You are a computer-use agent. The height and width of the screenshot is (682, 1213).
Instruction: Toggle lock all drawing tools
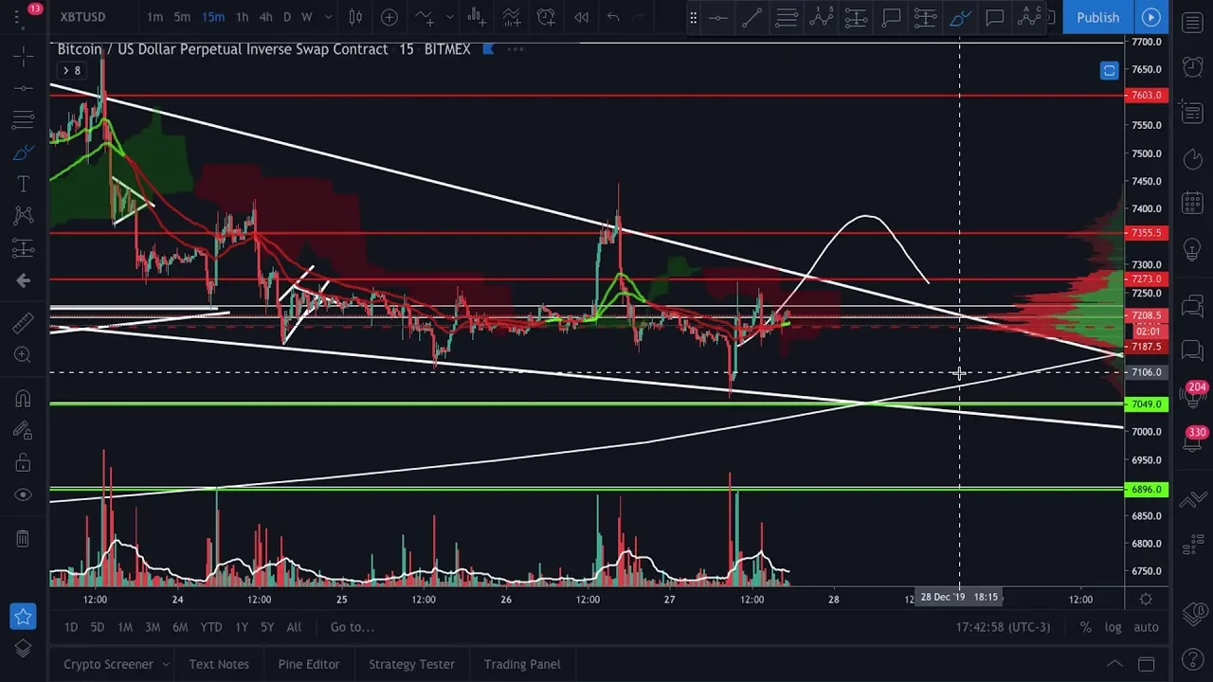coord(24,462)
